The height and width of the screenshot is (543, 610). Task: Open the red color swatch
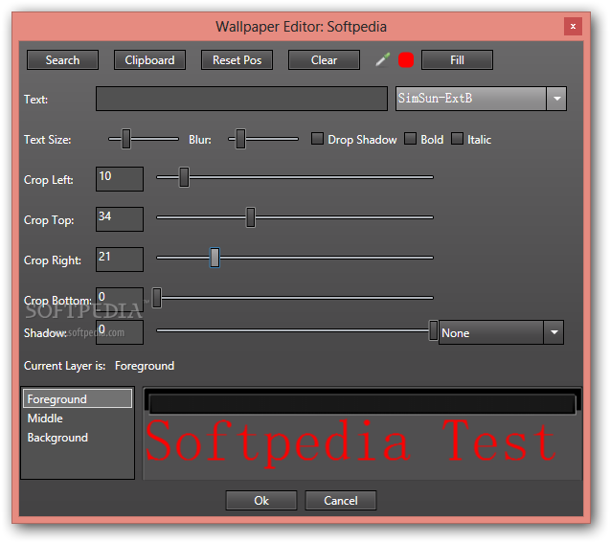point(406,60)
